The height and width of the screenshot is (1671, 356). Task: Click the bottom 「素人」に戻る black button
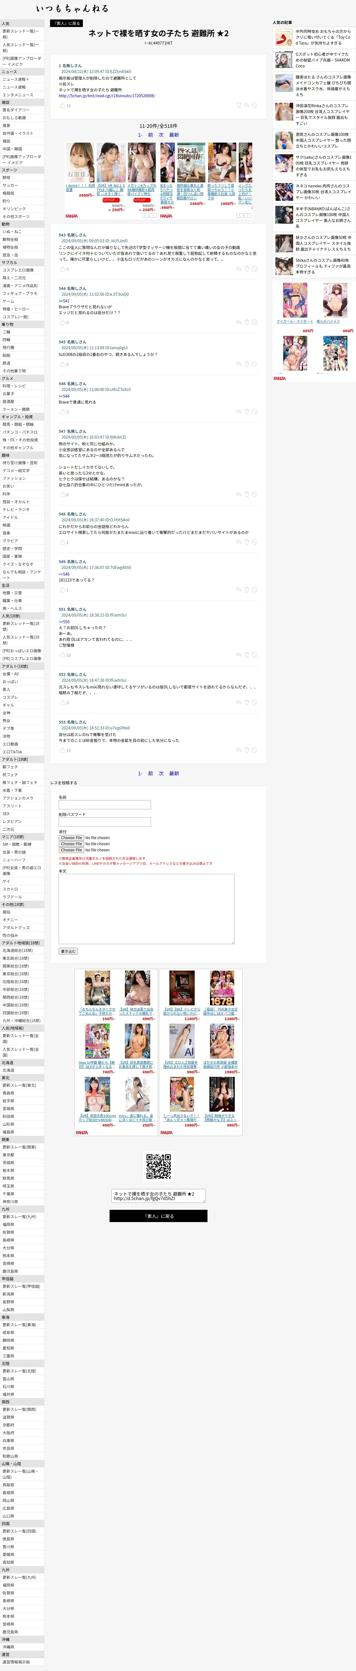[159, 1216]
